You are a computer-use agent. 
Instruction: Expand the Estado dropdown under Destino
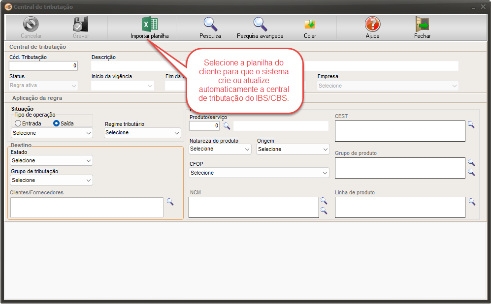(x=51, y=160)
